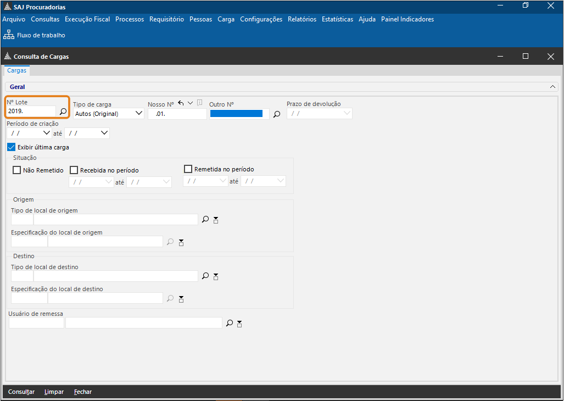
Task: Click the Limpar button
Action: click(54, 392)
